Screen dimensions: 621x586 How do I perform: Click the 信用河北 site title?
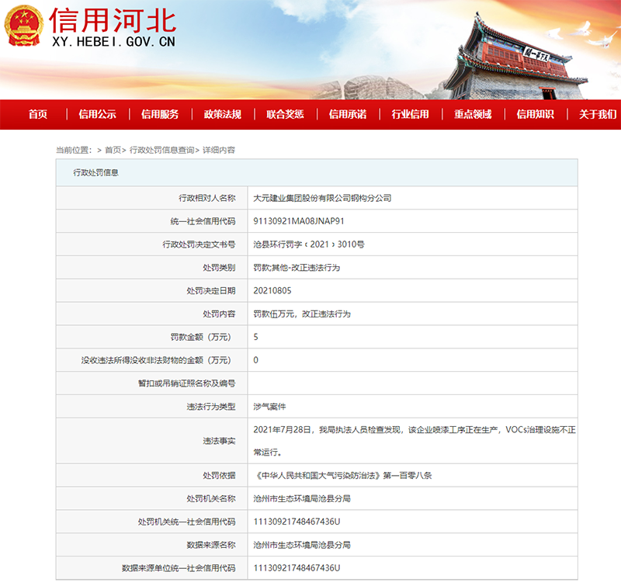coord(113,21)
